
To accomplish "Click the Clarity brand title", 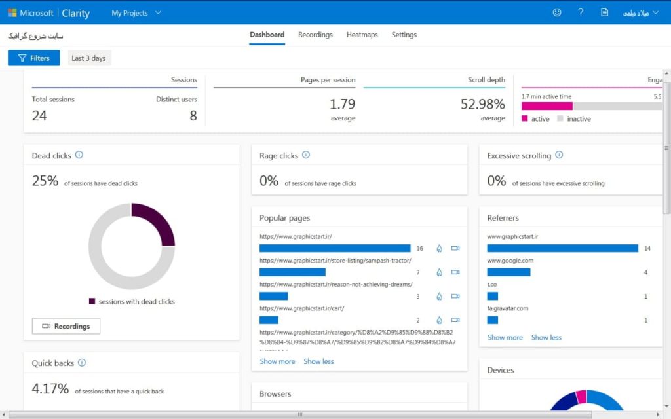I will click(x=76, y=13).
